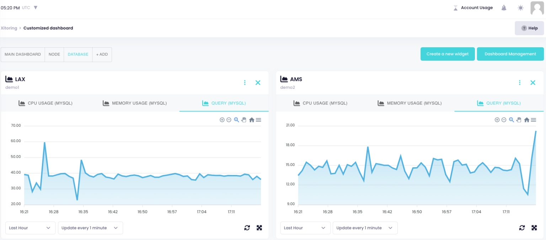The image size is (546, 240).
Task: Open the three-dot options on the AMS widget
Action: 519,82
